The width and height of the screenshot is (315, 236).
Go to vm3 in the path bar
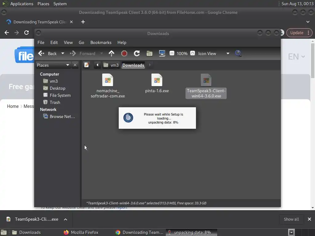coord(111,65)
